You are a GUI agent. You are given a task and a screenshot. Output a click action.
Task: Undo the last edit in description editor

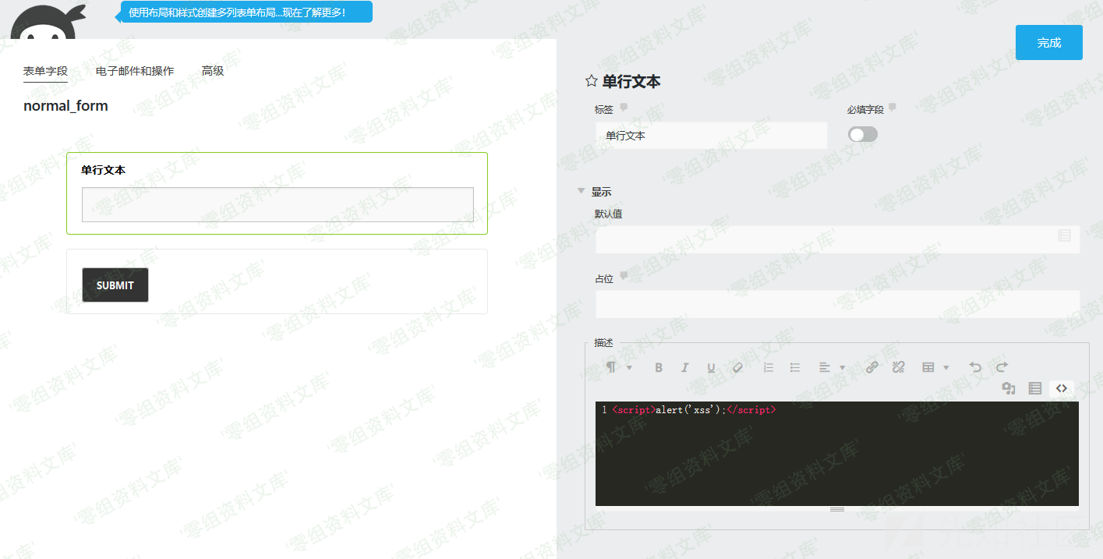[975, 367]
